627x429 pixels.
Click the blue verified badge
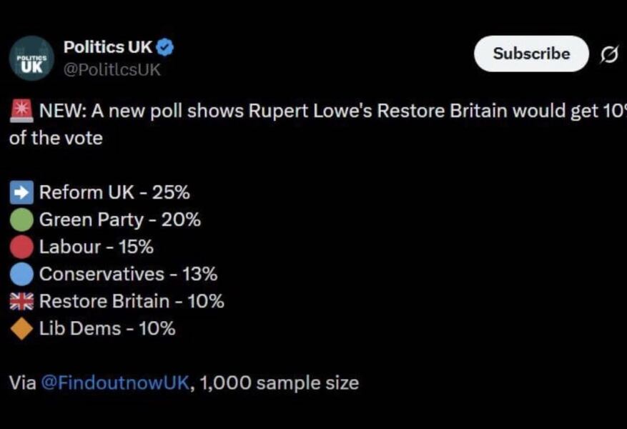(x=165, y=48)
